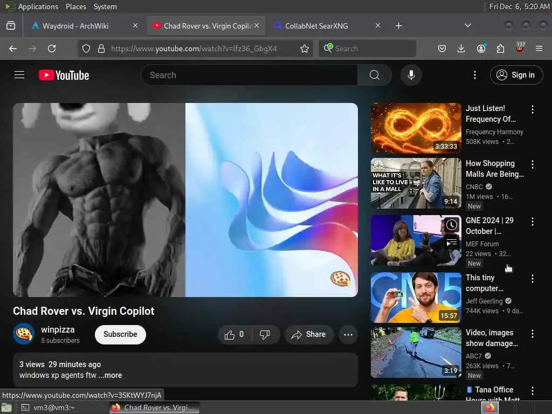This screenshot has height=414, width=552.
Task: Open the ABC7 damage video thumbnail
Action: click(416, 353)
